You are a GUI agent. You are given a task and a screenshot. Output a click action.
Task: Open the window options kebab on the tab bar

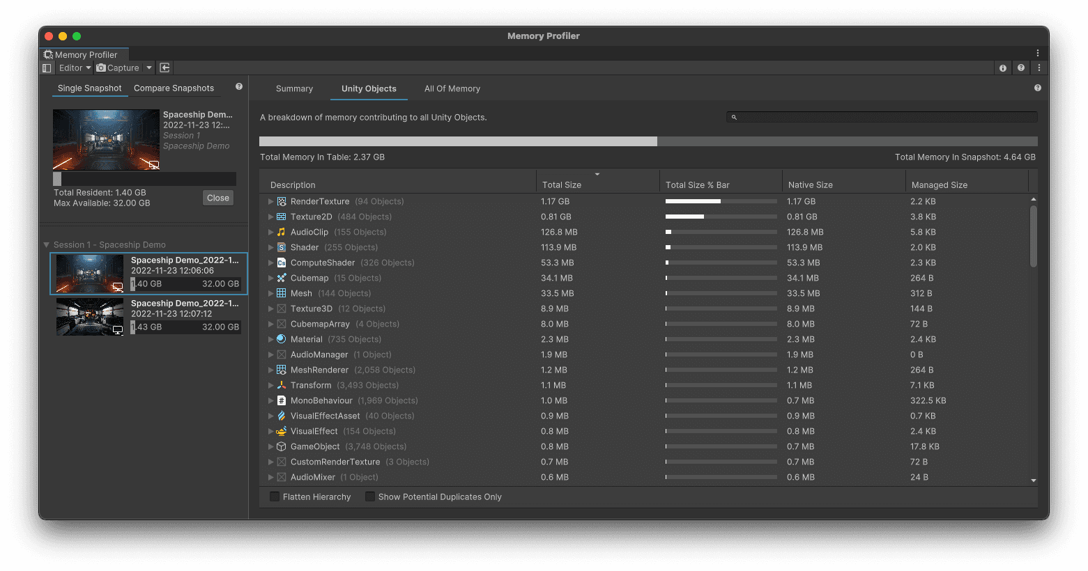[x=1037, y=53]
